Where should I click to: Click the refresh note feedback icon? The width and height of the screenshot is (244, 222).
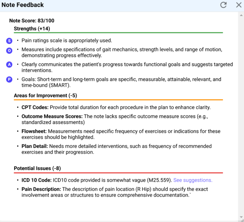[x=223, y=5]
